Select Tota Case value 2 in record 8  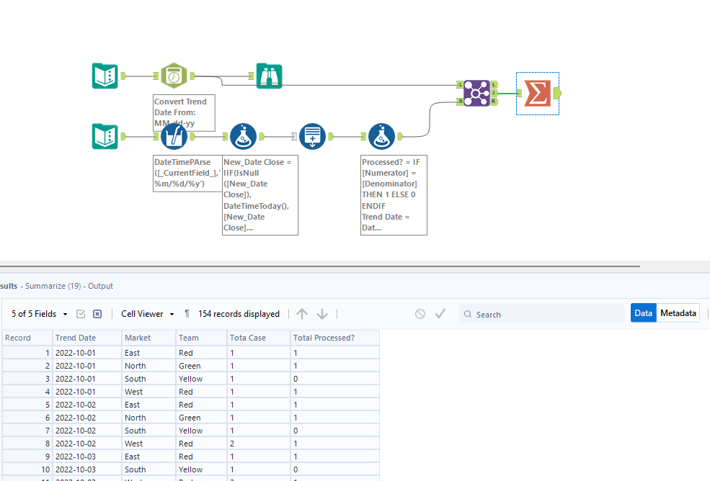pos(259,444)
